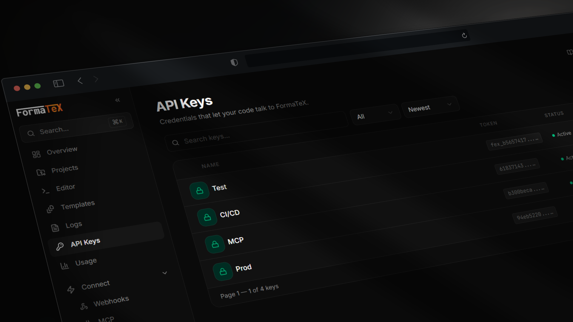Open the All status filter dropdown
Image resolution: width=573 pixels, height=322 pixels.
click(375, 115)
